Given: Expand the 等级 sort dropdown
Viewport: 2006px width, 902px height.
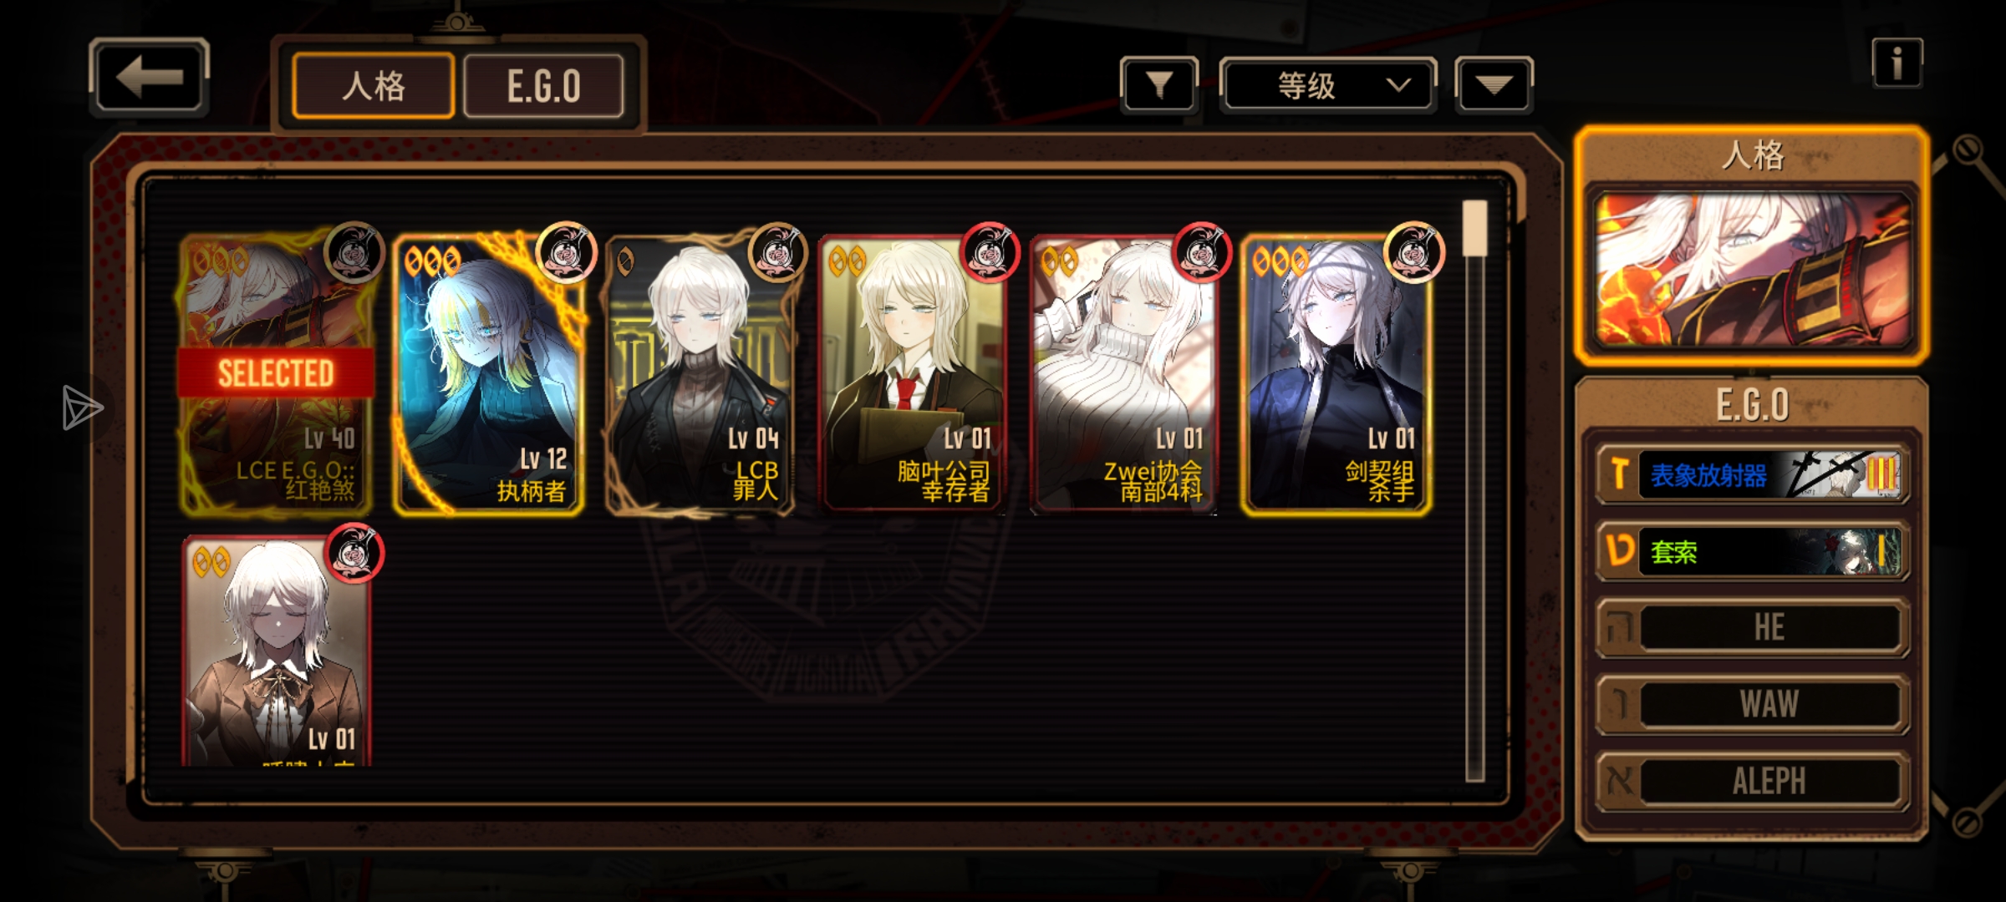Looking at the screenshot, I should coord(1328,84).
